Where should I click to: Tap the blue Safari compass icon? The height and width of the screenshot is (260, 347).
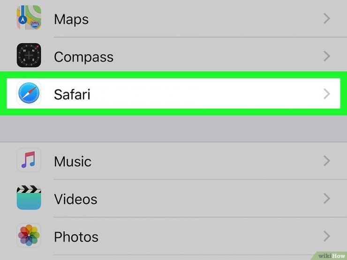29,93
